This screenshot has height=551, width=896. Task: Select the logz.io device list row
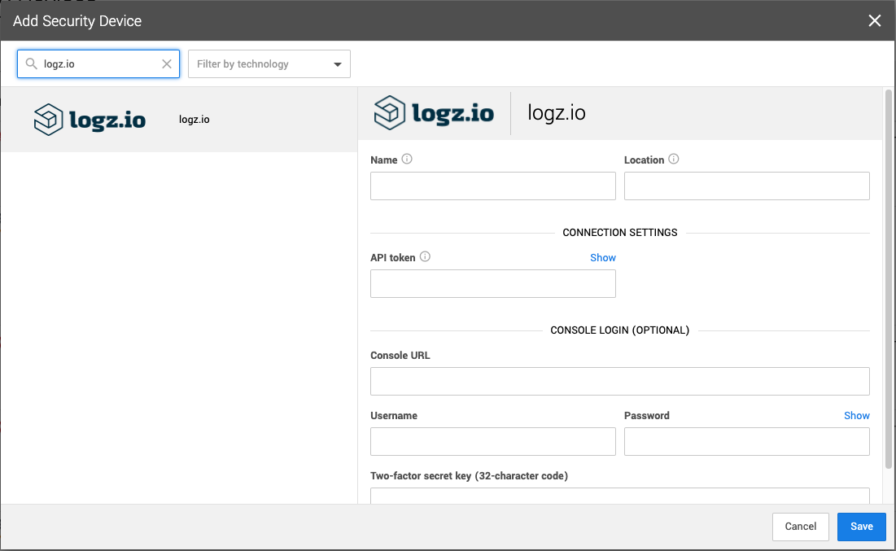179,120
